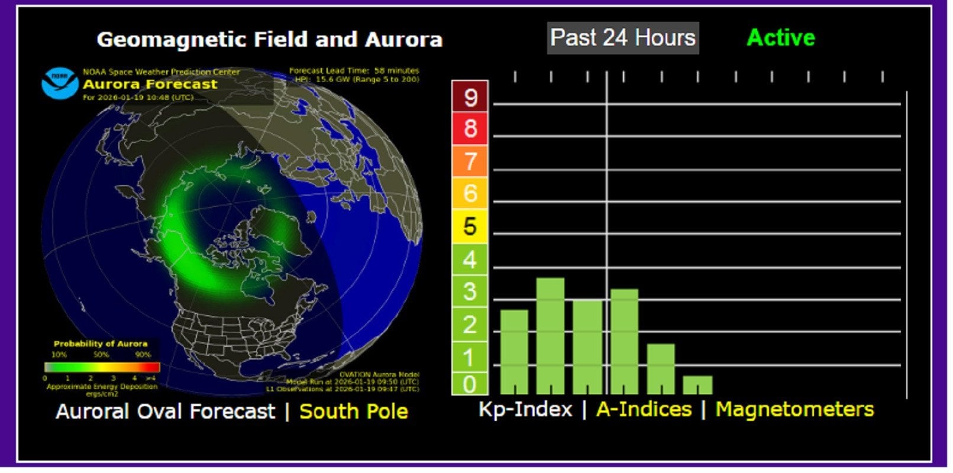Image resolution: width=953 pixels, height=473 pixels.
Task: Click the NOAA logo icon
Action: click(60, 83)
